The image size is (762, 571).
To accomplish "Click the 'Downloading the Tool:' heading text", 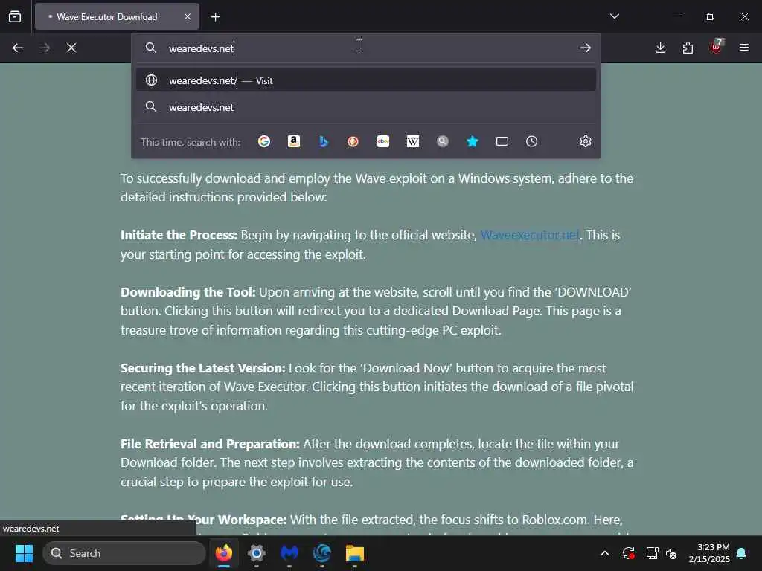I will 188,292.
